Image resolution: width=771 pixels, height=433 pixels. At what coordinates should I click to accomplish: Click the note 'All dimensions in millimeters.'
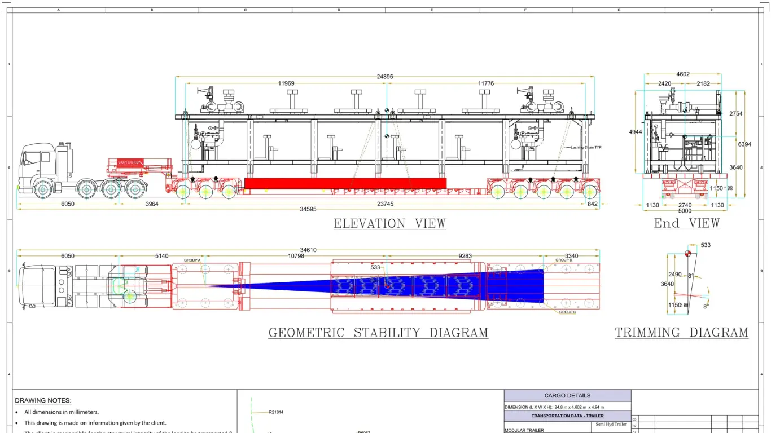[62, 412]
